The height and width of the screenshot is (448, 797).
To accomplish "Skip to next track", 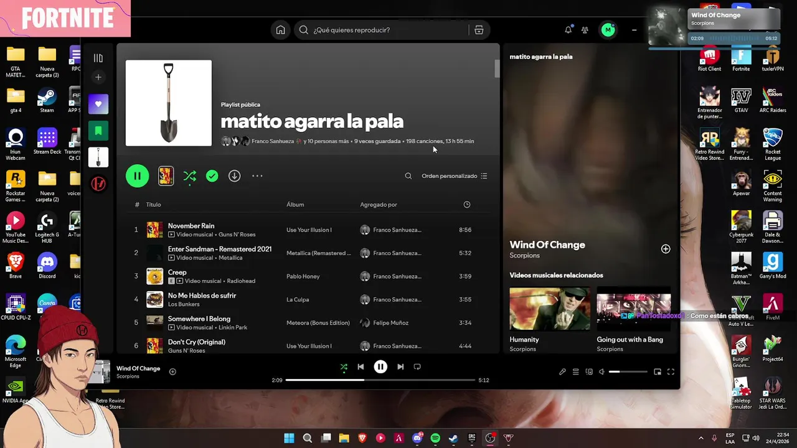I will 400,367.
